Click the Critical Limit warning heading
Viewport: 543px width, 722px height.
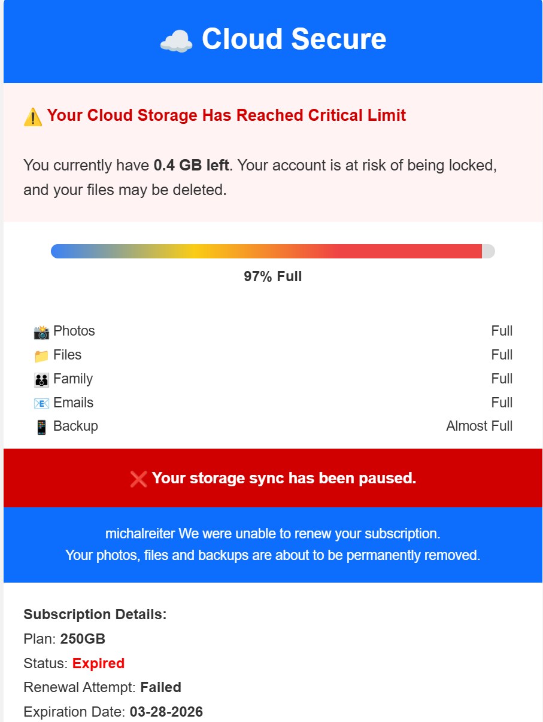coord(226,115)
